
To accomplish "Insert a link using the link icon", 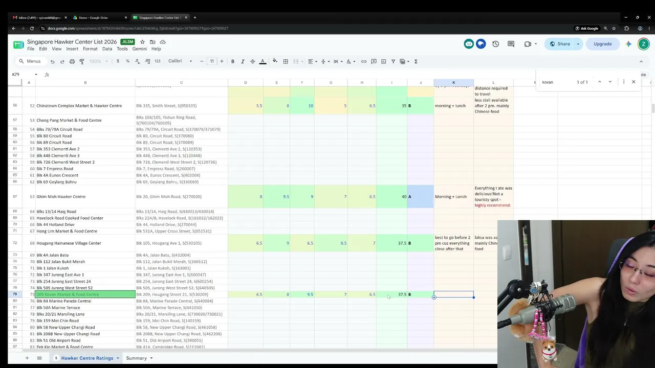I will (x=364, y=61).
